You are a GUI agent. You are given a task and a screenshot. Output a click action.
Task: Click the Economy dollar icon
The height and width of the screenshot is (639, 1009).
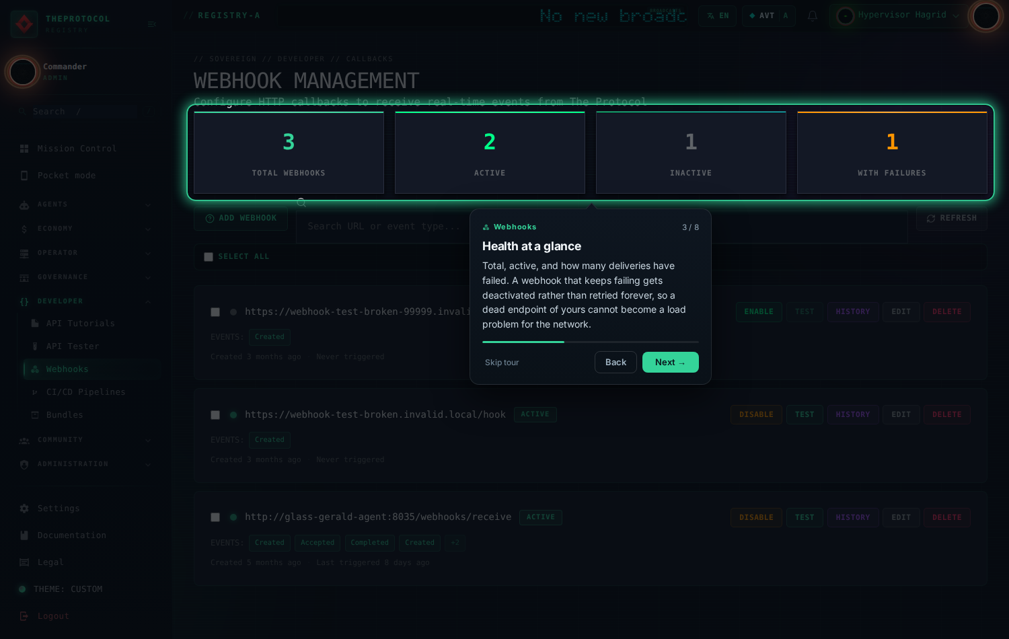pos(24,229)
